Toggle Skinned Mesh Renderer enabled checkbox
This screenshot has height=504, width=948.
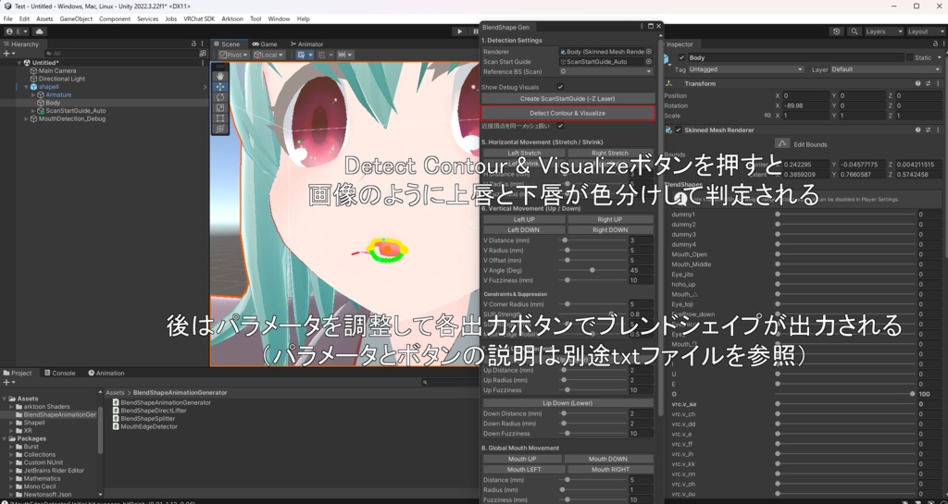click(679, 129)
